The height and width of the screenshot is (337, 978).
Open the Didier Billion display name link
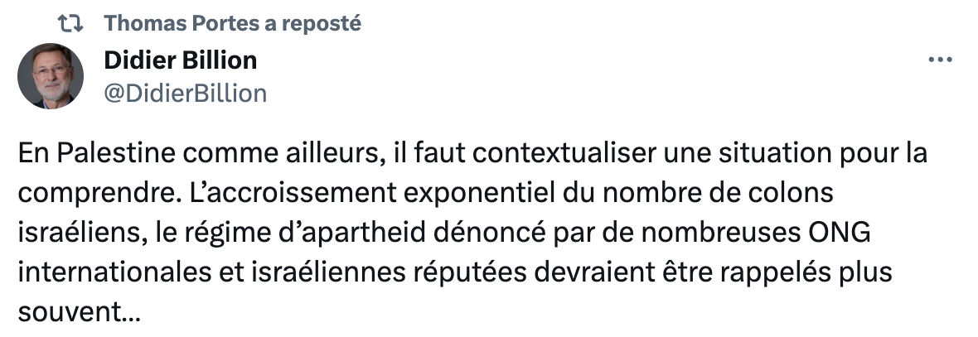180,60
